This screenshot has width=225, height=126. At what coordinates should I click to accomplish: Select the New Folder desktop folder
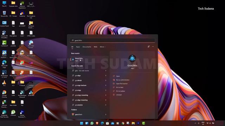point(13,103)
